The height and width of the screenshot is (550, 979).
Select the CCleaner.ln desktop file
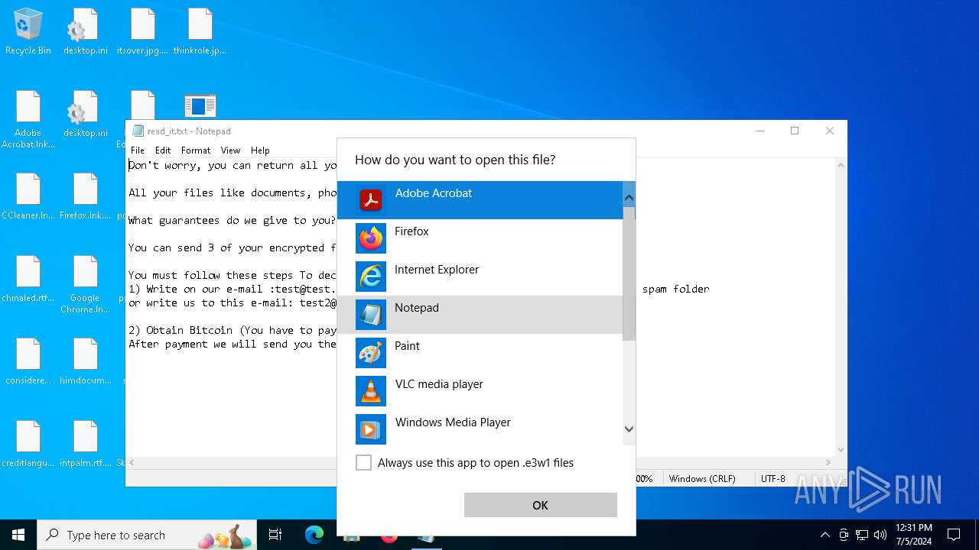28,196
